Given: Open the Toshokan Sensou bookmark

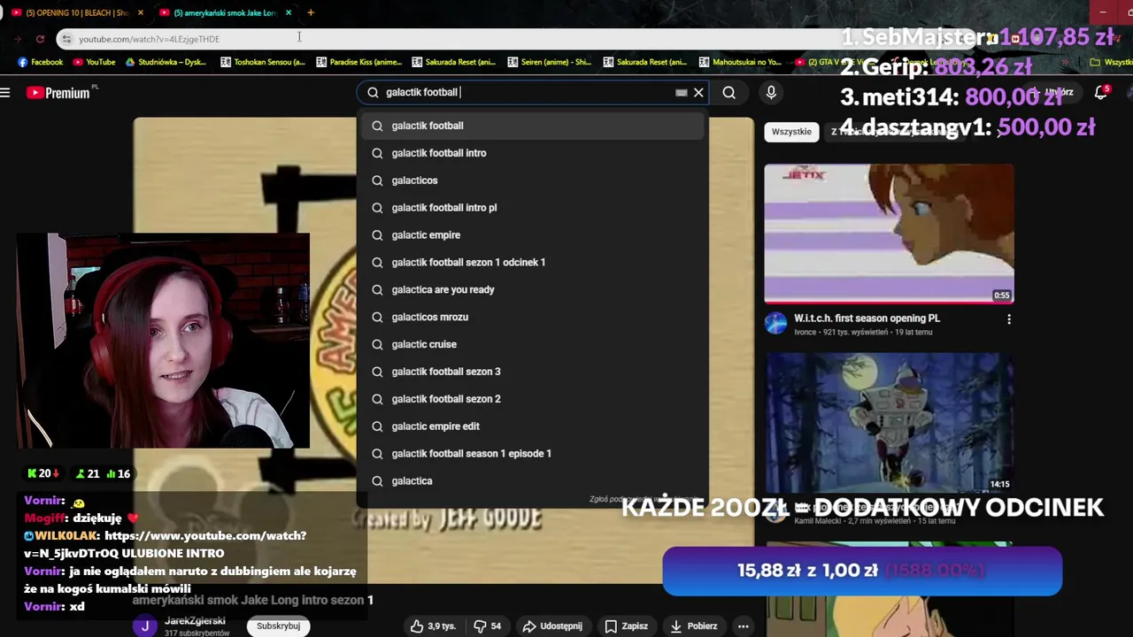Looking at the screenshot, I should click(262, 62).
